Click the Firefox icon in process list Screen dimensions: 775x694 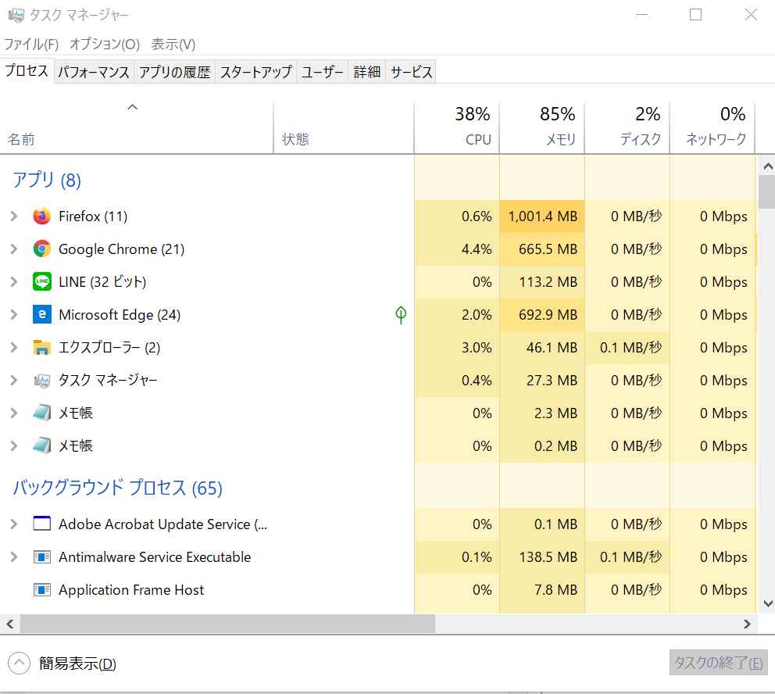(42, 216)
